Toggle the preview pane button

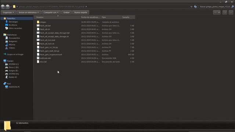point(225,12)
